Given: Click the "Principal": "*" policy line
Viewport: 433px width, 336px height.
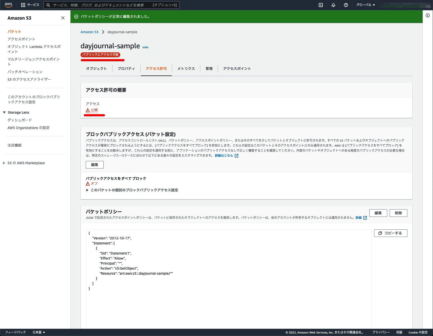Looking at the screenshot, I should [x=111, y=263].
